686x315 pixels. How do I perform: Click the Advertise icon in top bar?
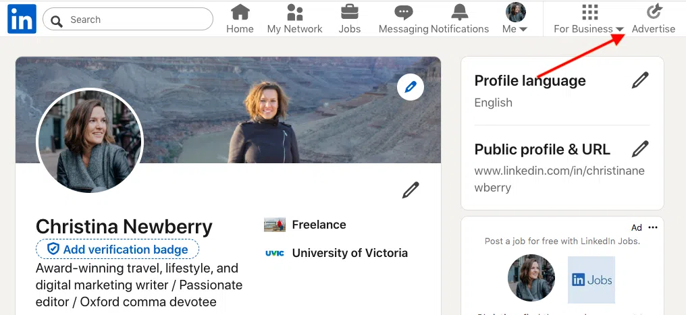(653, 13)
